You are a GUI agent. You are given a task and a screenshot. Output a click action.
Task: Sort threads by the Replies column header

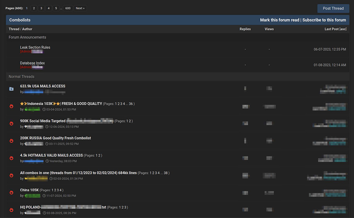click(245, 29)
